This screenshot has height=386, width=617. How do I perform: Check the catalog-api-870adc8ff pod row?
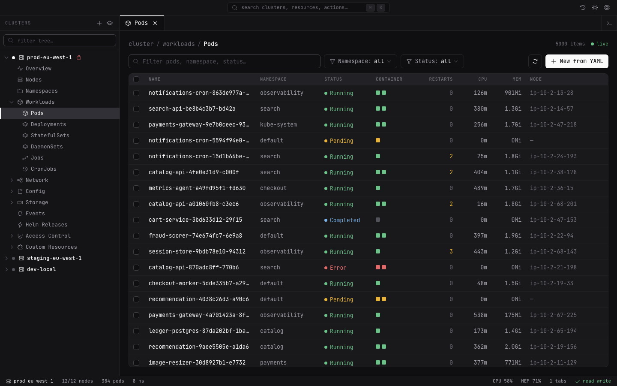tap(136, 268)
